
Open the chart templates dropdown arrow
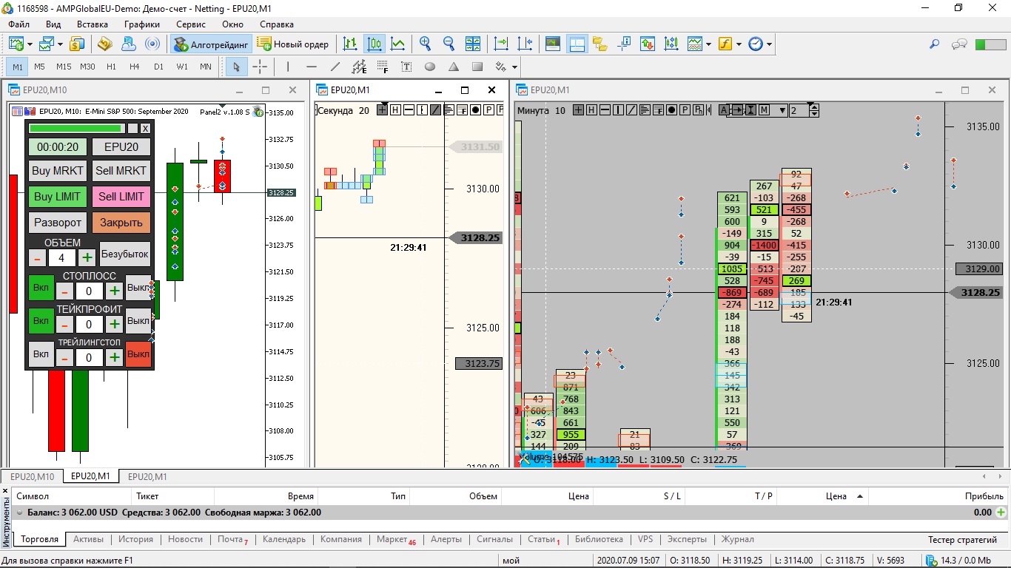point(708,44)
